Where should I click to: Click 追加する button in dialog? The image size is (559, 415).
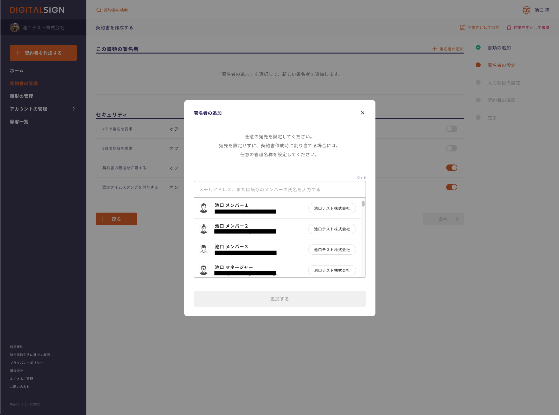(x=280, y=299)
